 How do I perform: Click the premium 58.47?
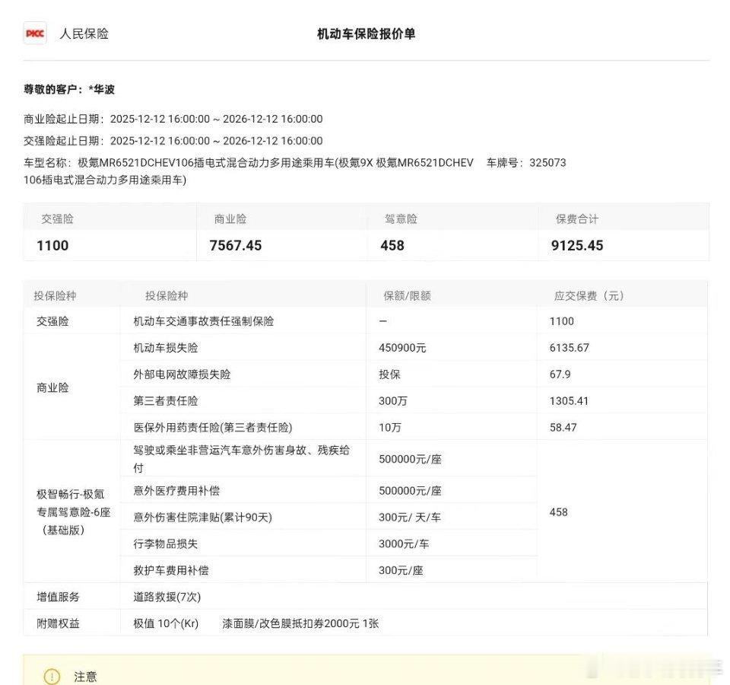point(563,427)
